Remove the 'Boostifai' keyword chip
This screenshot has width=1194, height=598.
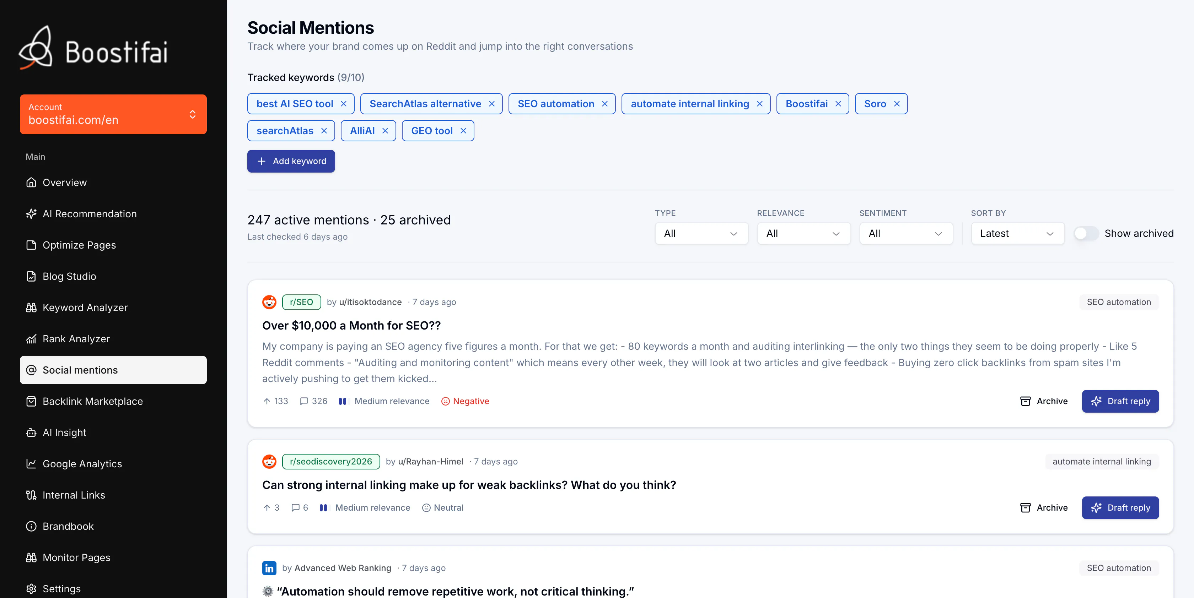838,104
